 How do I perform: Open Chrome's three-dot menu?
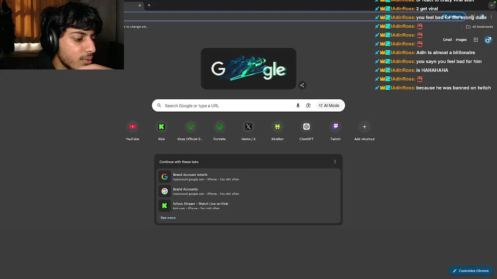click(491, 17)
